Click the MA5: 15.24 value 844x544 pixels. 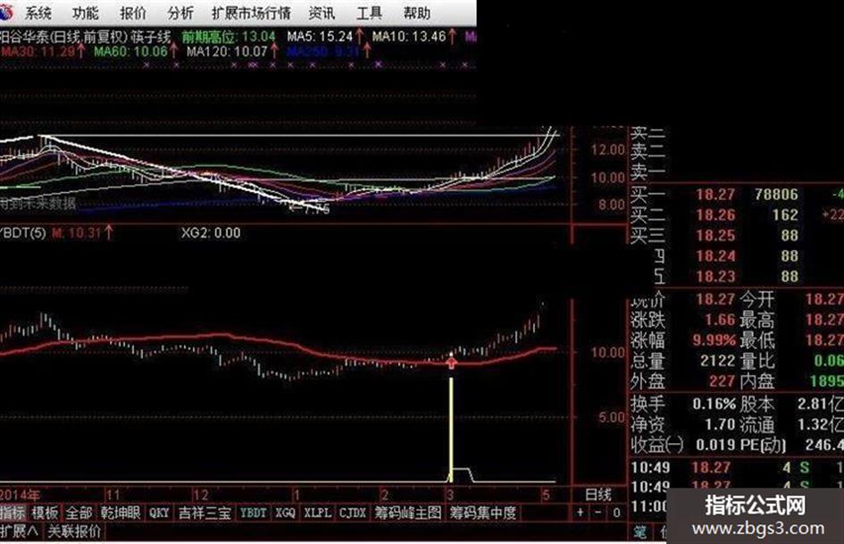pyautogui.click(x=320, y=37)
